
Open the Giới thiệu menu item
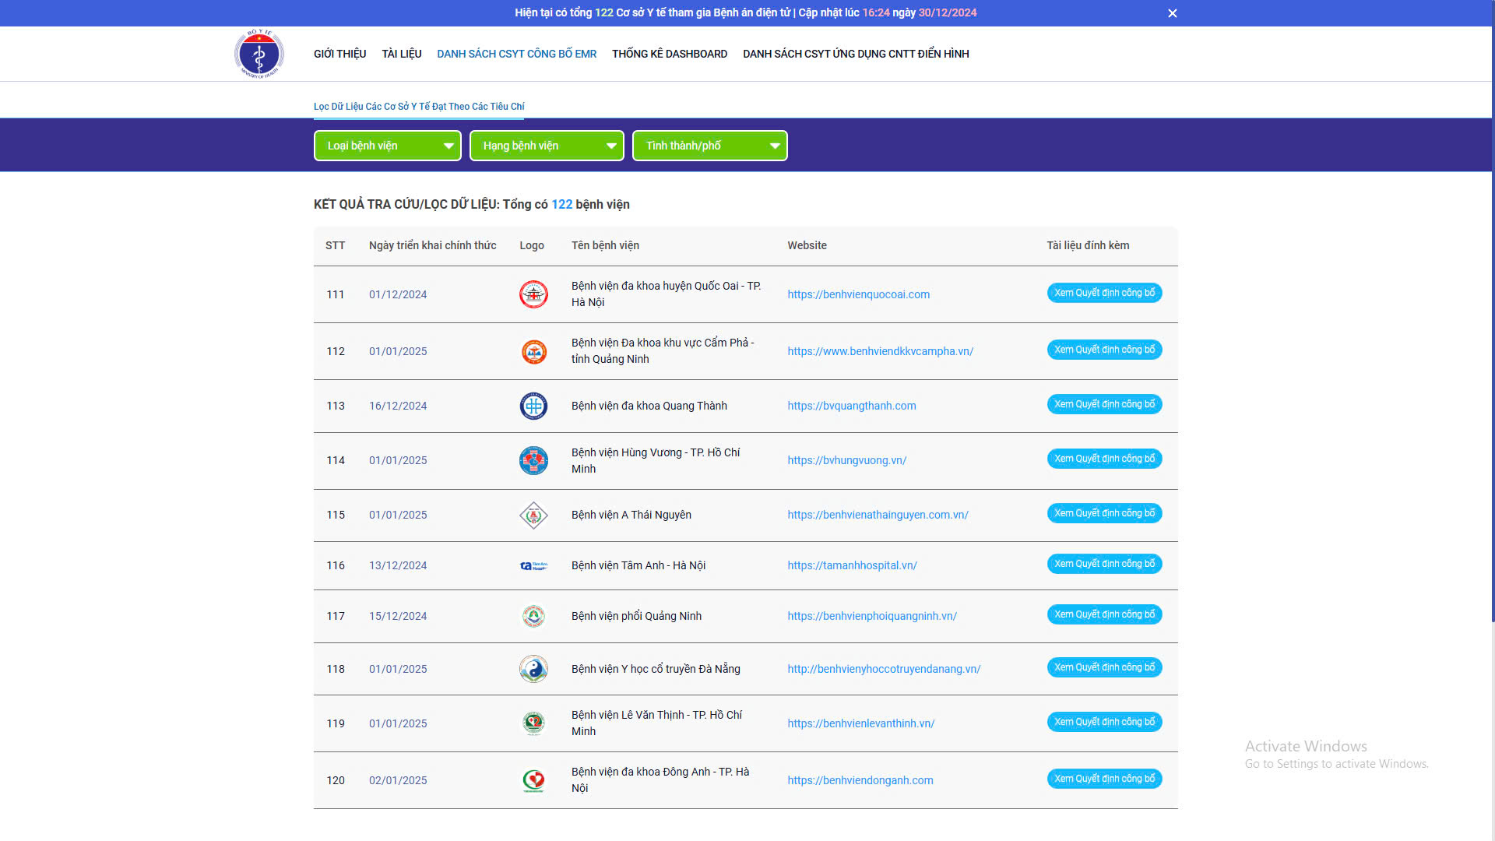tap(339, 54)
